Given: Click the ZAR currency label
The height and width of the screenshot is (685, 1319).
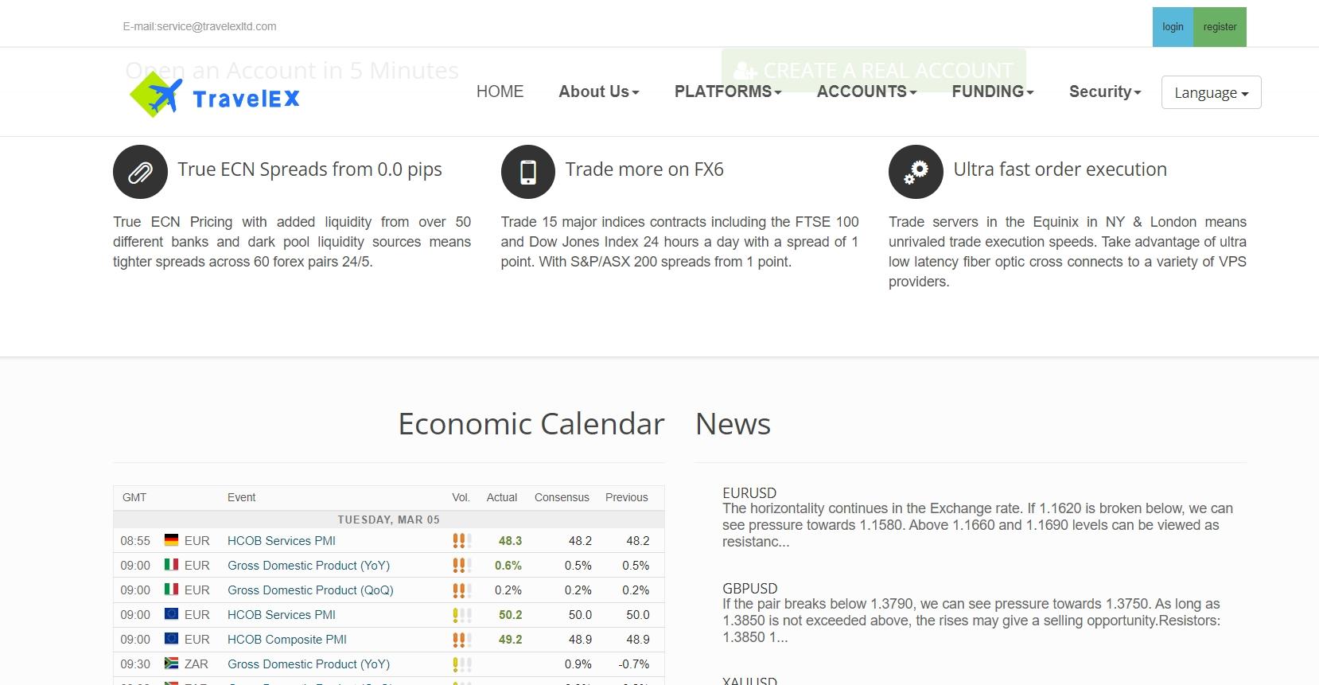Looking at the screenshot, I should click(196, 664).
